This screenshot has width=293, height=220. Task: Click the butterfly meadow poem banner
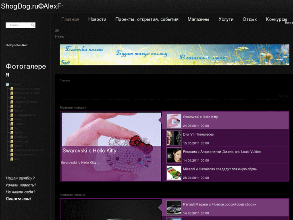(x=175, y=54)
